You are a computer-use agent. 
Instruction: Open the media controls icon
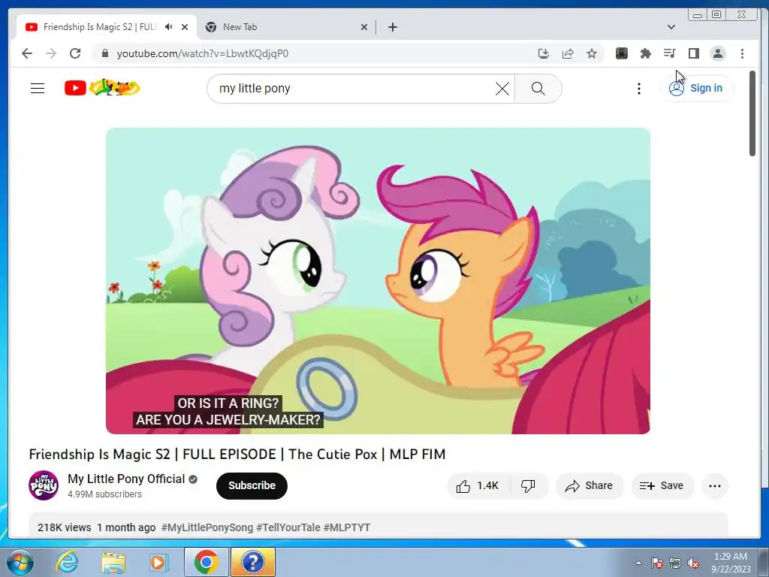point(669,53)
